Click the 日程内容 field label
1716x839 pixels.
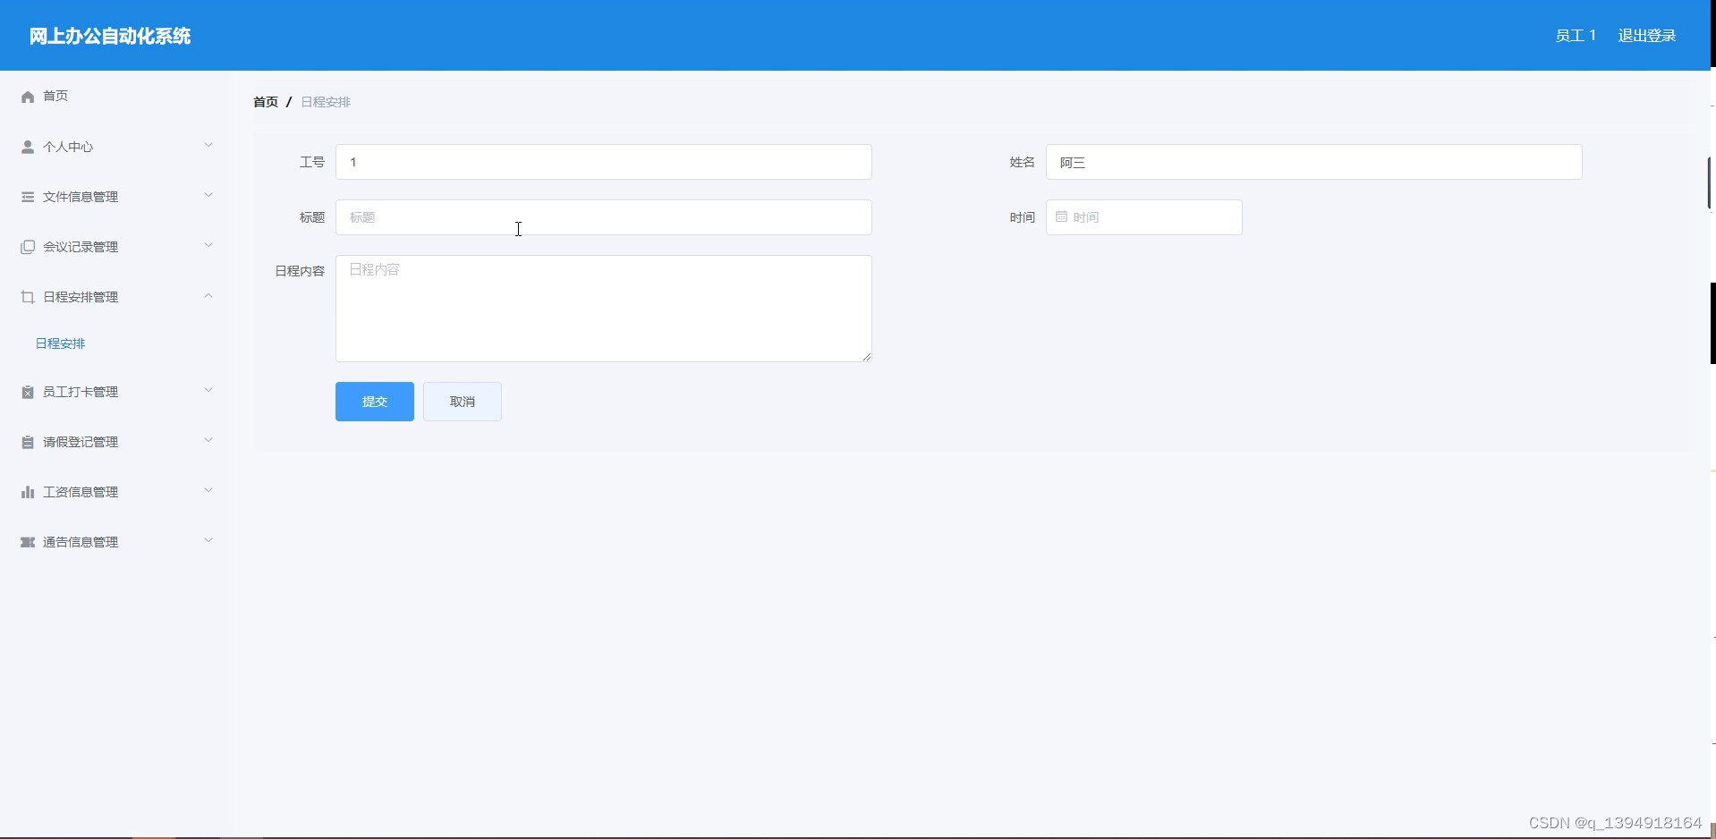(300, 271)
